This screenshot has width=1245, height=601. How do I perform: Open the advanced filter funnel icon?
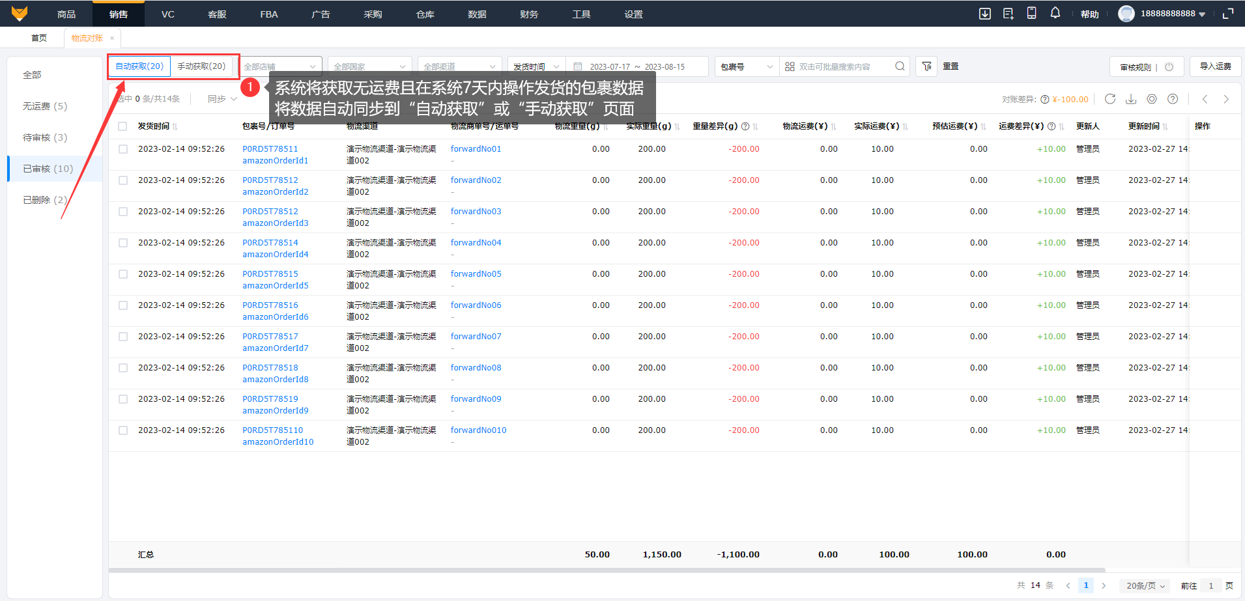click(926, 66)
